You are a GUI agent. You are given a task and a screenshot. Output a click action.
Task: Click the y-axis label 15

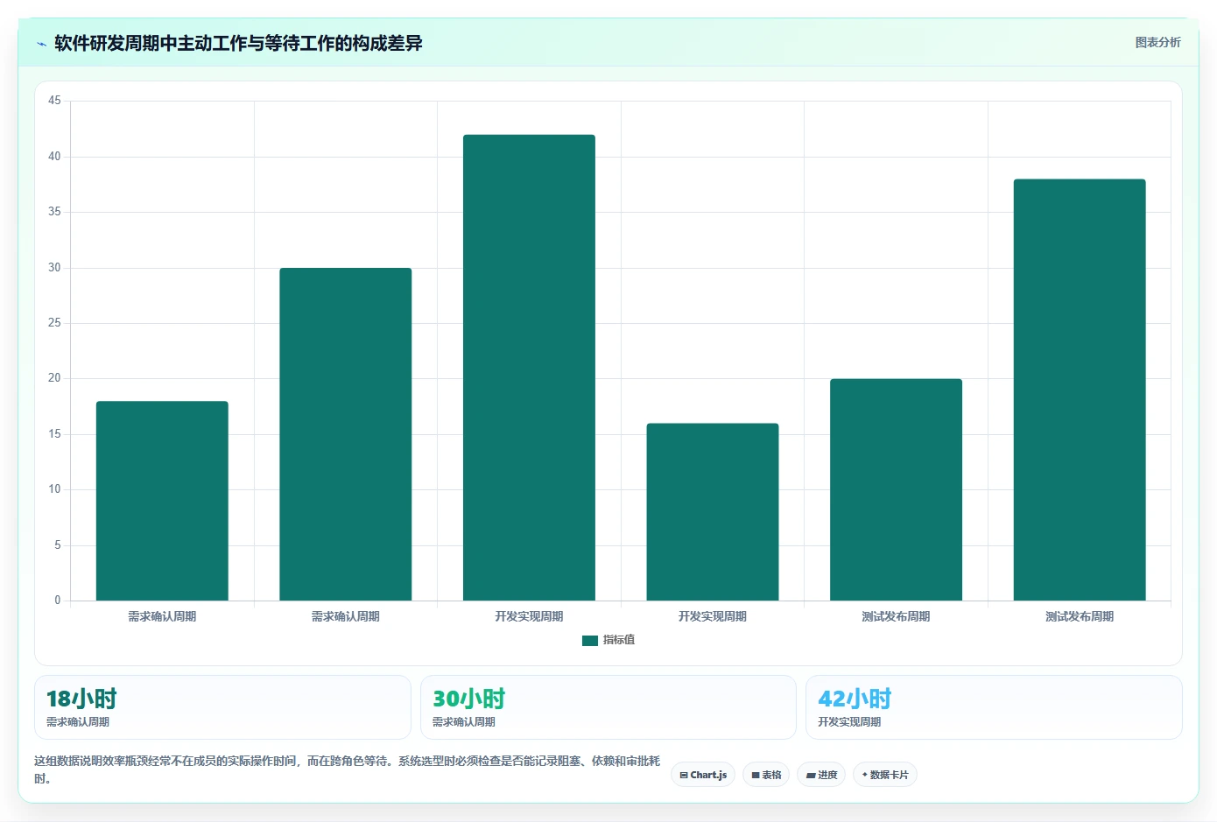[x=54, y=434]
